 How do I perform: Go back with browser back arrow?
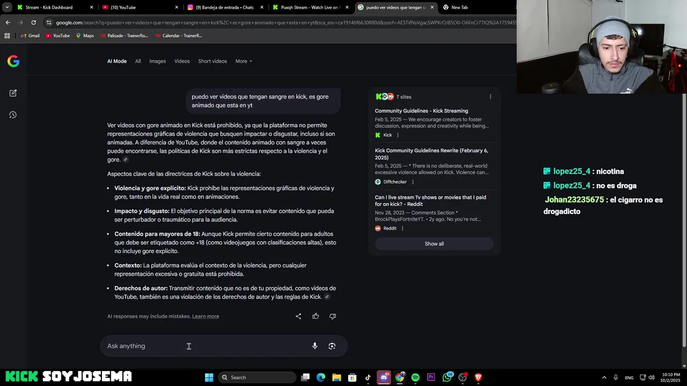pos(8,23)
